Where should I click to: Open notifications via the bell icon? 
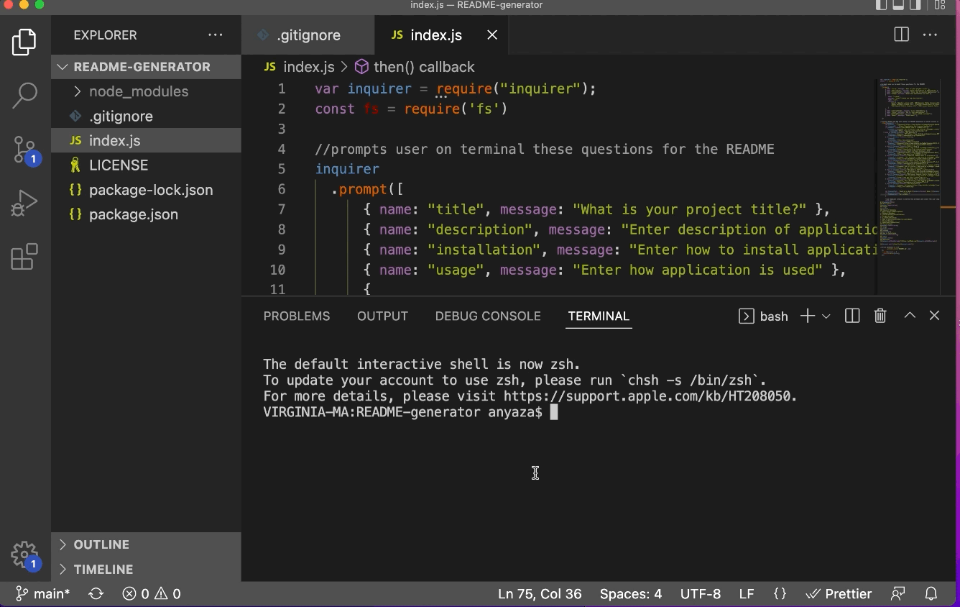pos(931,593)
